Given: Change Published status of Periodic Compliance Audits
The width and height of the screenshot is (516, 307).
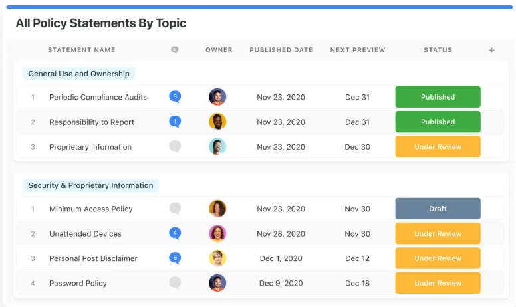Looking at the screenshot, I should click(x=438, y=97).
